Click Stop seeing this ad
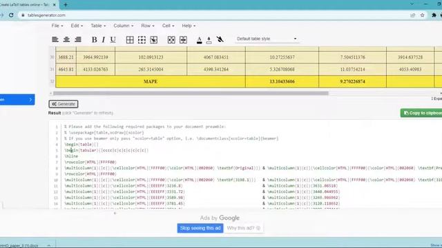The width and height of the screenshot is (442, 248). [x=200, y=228]
